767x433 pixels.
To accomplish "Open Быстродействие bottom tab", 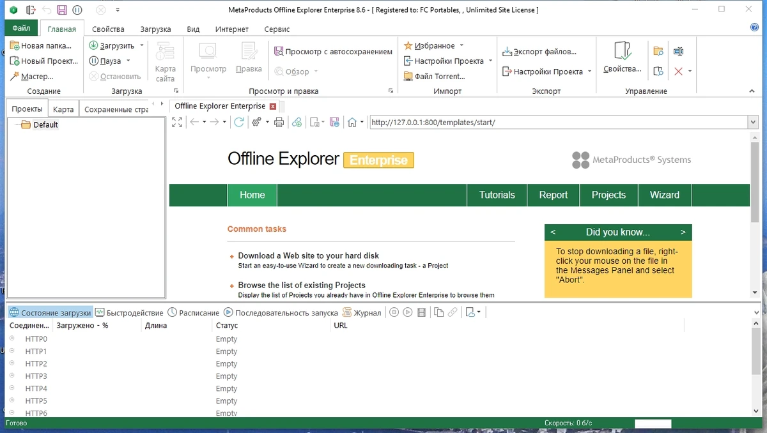I will [129, 313].
